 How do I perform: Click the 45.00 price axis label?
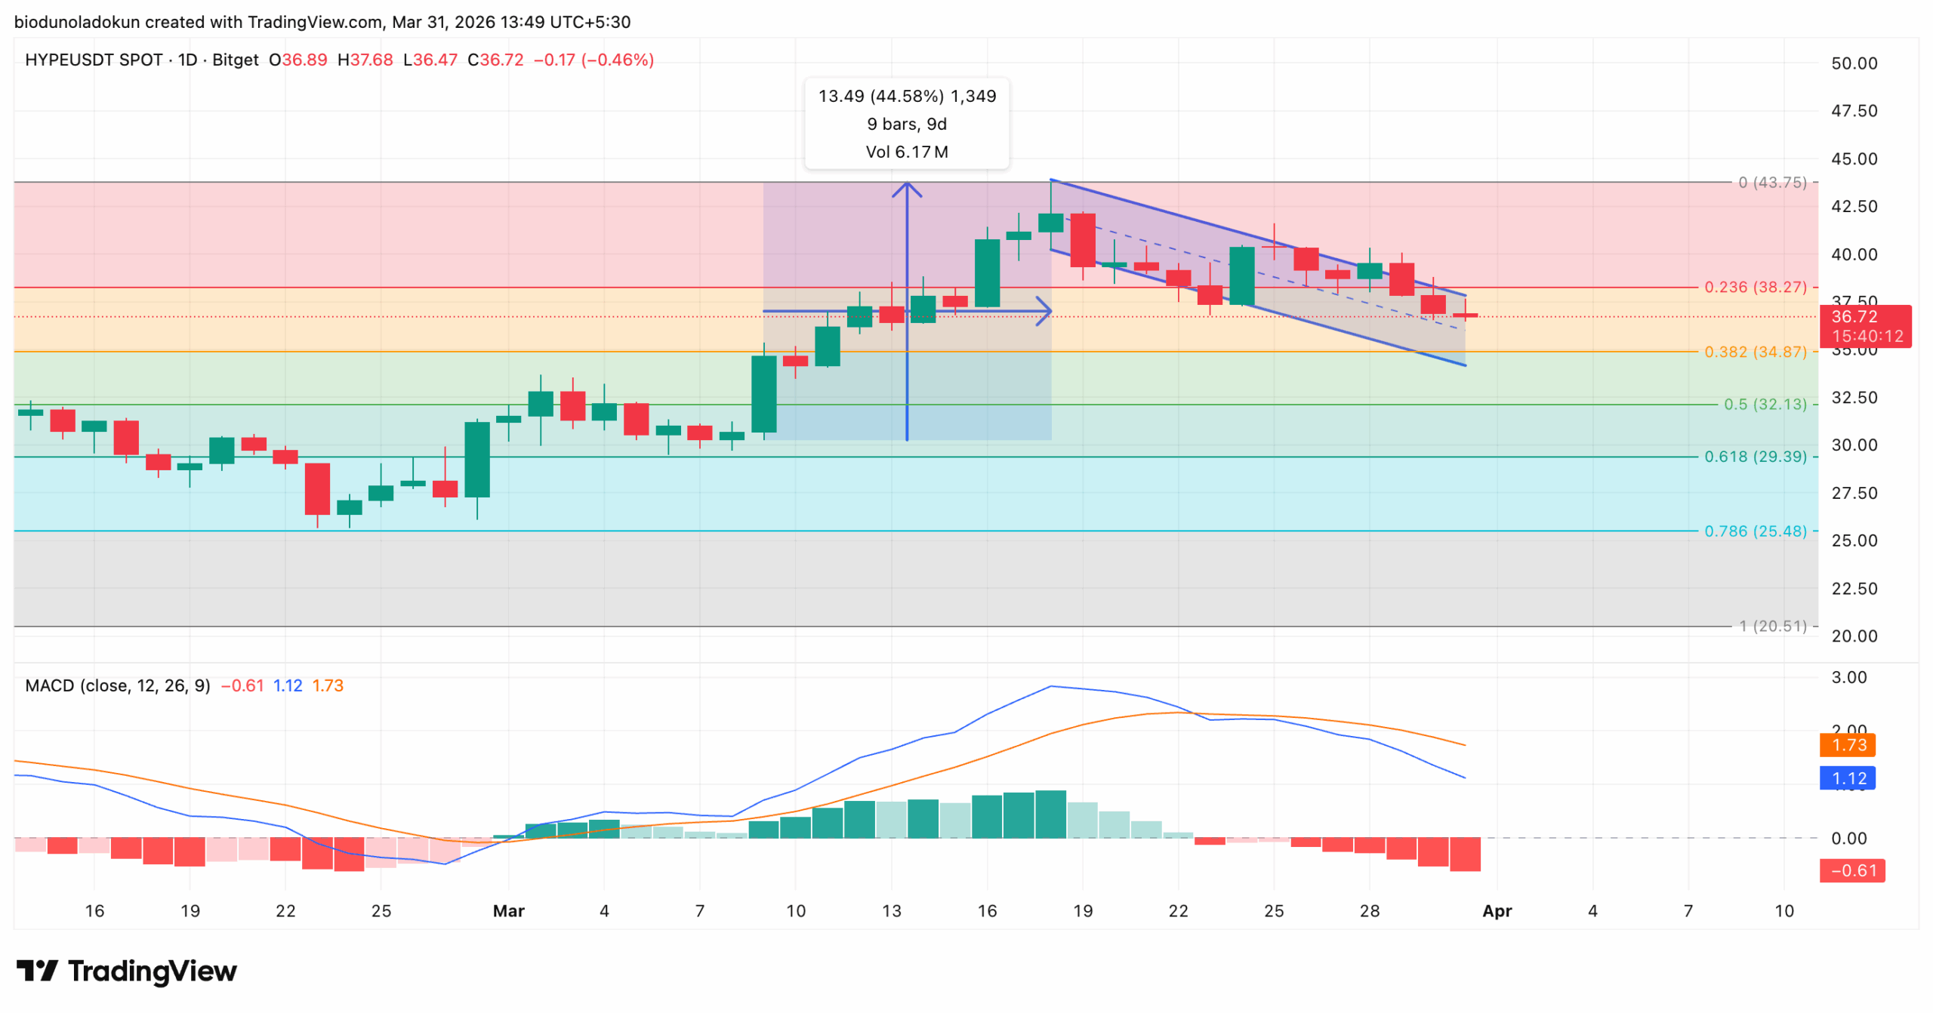pyautogui.click(x=1854, y=159)
